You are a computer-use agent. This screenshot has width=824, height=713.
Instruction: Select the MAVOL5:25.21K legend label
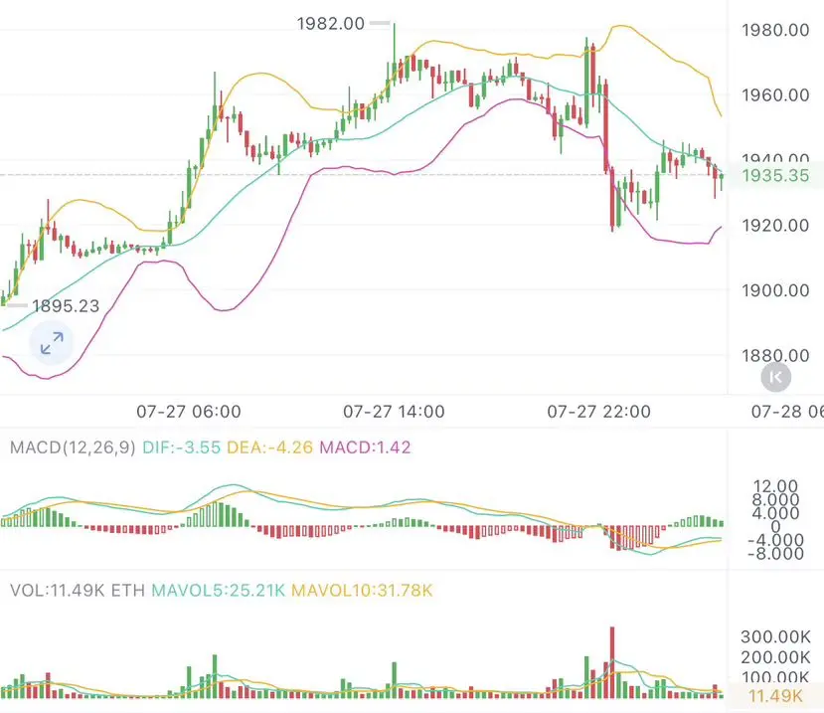tap(218, 591)
